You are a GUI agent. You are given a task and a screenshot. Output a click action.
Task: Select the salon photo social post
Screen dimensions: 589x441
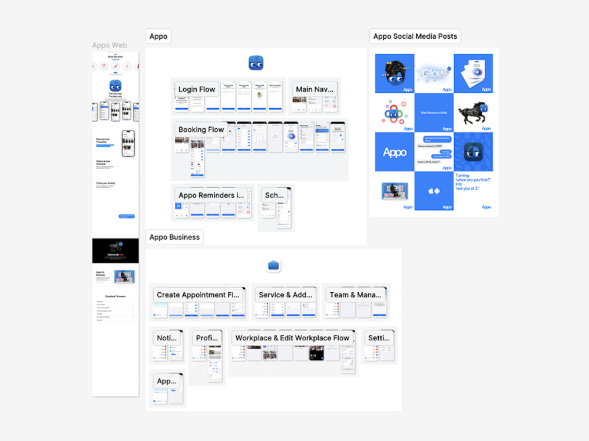pyautogui.click(x=395, y=191)
